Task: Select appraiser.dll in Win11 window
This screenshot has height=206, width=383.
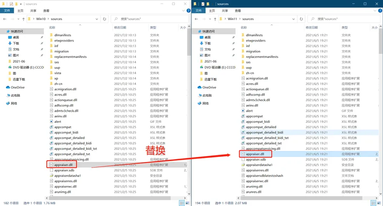Action: tap(255, 154)
